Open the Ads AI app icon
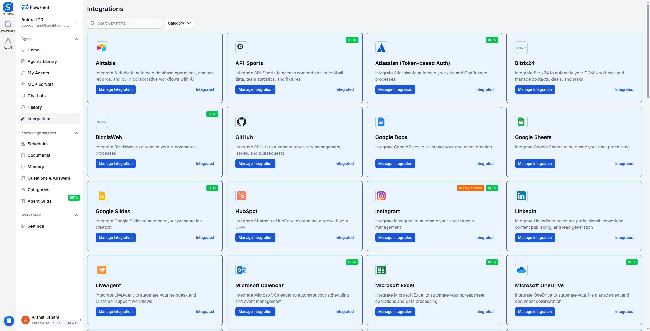 pyautogui.click(x=8, y=43)
